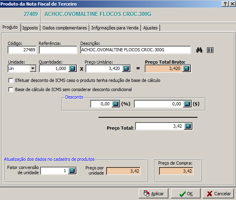Click the Preço por unidade field
236x200 pixels.
click(124, 171)
